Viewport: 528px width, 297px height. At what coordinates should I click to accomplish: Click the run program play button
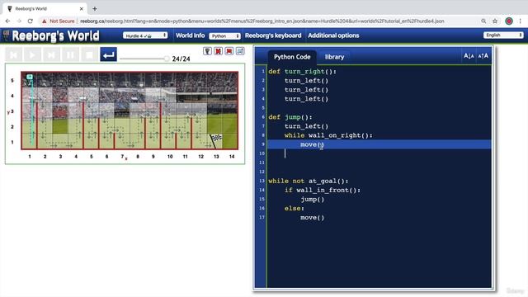click(x=32, y=54)
